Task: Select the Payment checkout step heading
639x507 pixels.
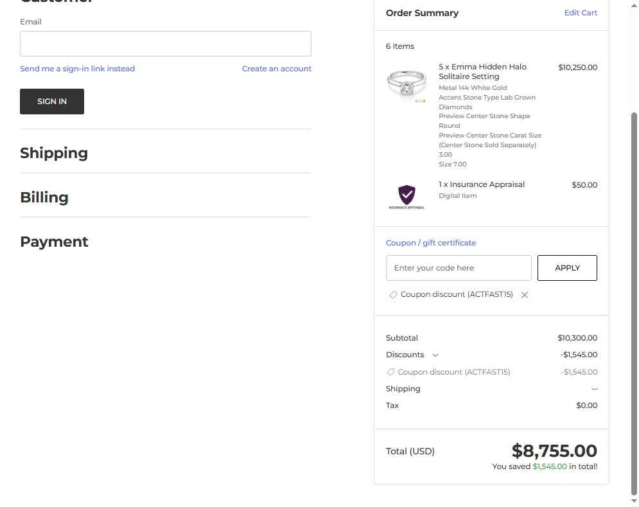Action: coord(54,242)
